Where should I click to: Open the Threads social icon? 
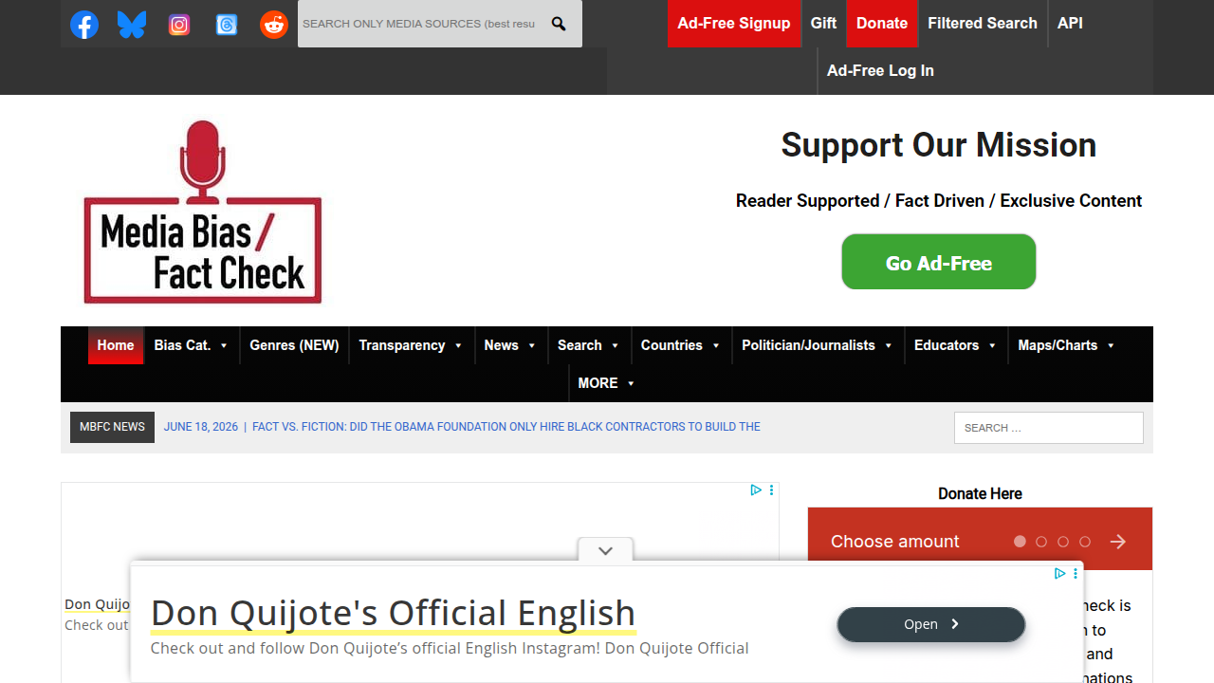point(227,25)
